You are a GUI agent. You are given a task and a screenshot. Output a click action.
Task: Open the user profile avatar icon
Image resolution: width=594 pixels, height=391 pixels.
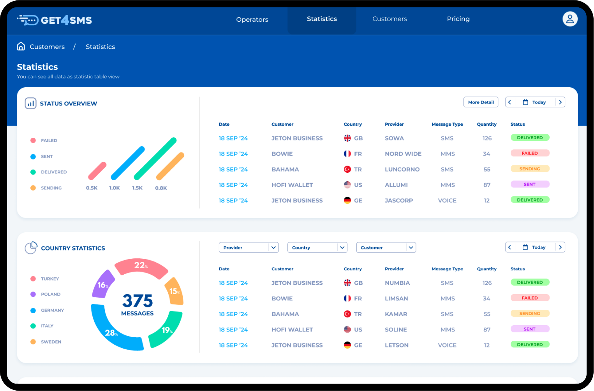[569, 19]
